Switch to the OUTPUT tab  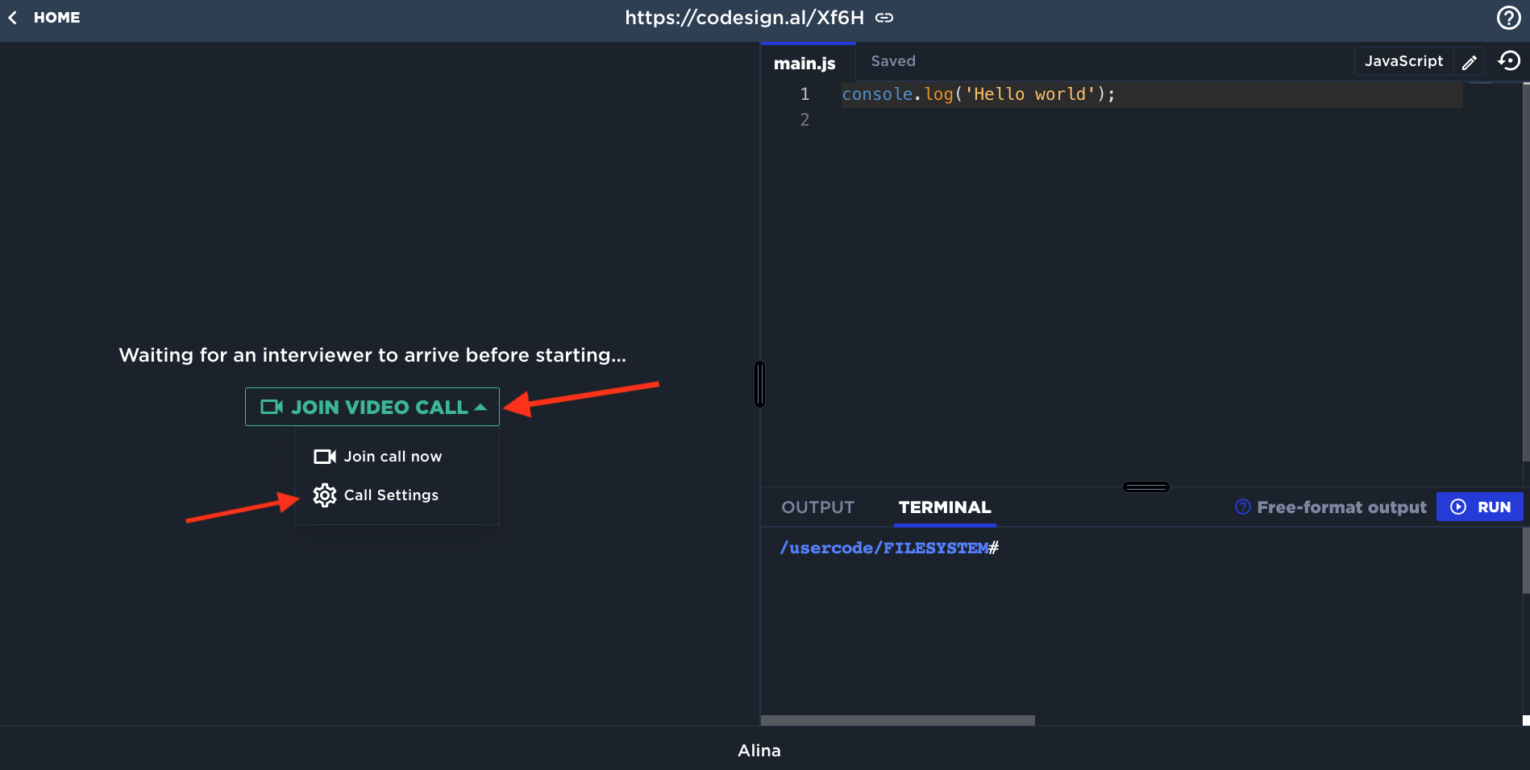pyautogui.click(x=817, y=507)
